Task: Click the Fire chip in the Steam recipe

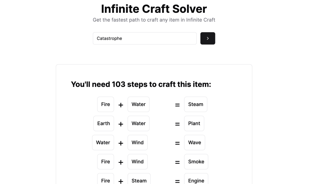Action: (106, 104)
